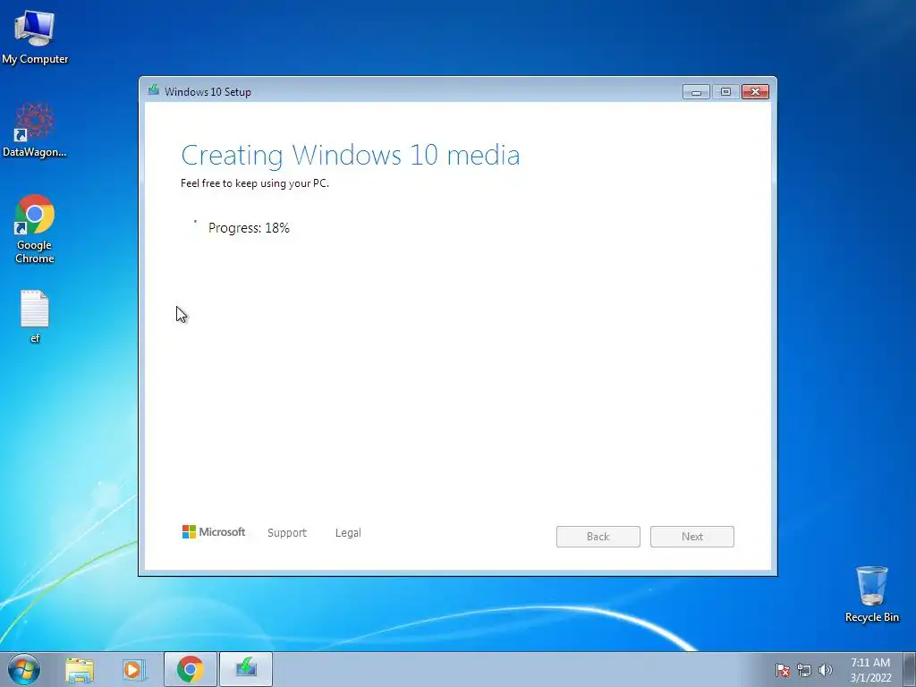
Task: Click the Windows 10 Setup taskbar button
Action: pyautogui.click(x=246, y=669)
